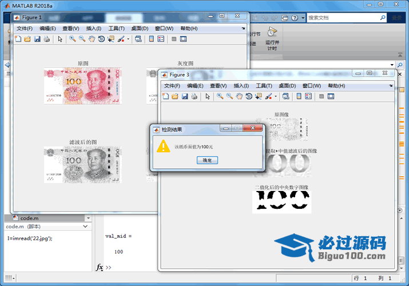
Task: Dock Figure 3 using menu bar arrow
Action: 391,85
